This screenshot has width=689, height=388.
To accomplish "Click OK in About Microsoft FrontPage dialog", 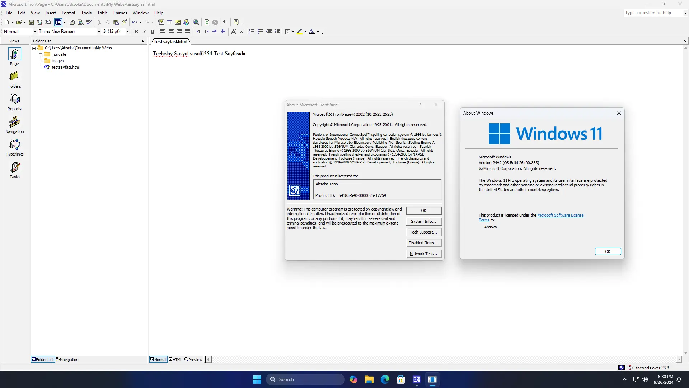I will [x=424, y=211].
